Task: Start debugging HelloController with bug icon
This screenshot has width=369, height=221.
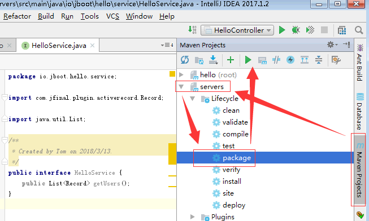Action: click(296, 30)
